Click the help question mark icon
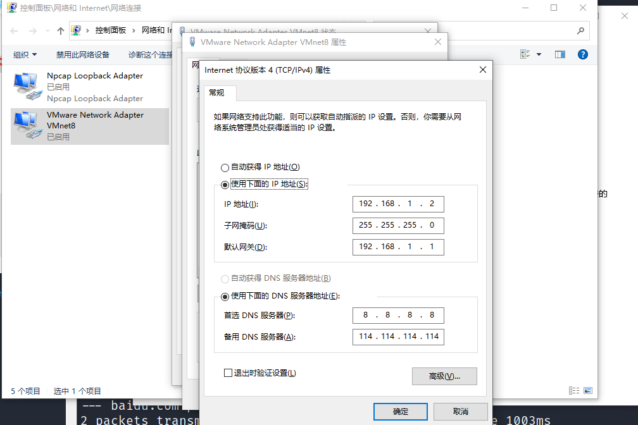The height and width of the screenshot is (425, 638). click(x=583, y=54)
